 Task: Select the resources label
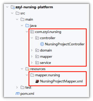click(x=38, y=69)
